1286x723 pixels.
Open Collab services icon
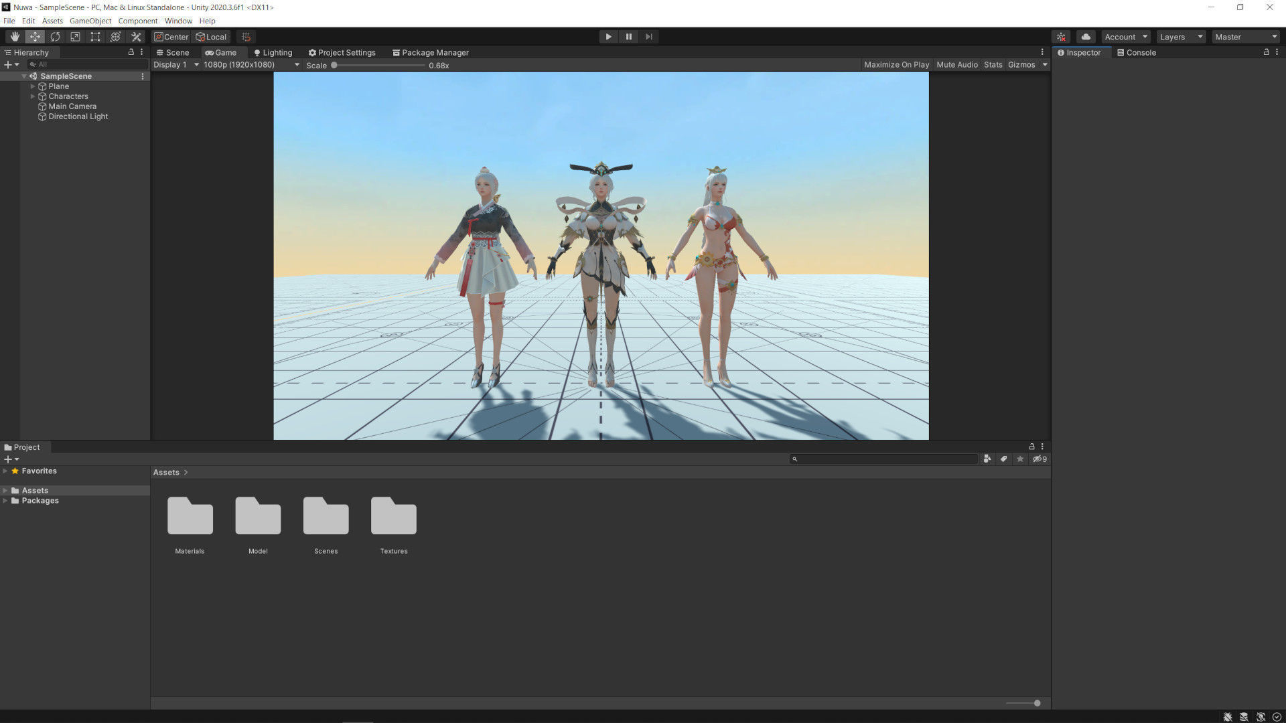click(x=1061, y=37)
